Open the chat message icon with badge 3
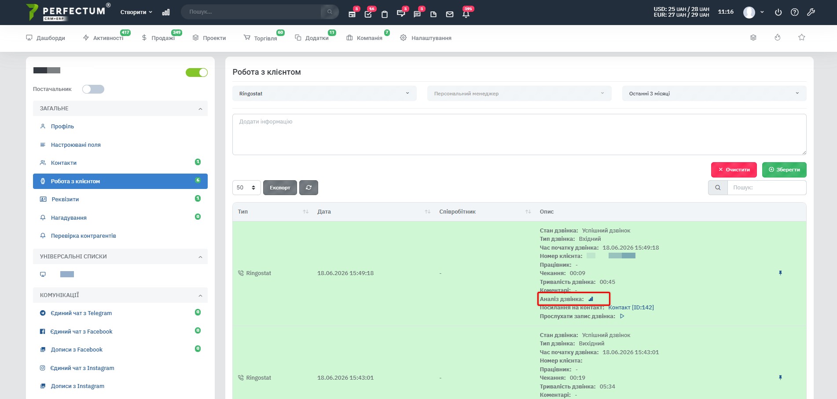This screenshot has height=399, width=837. (417, 14)
